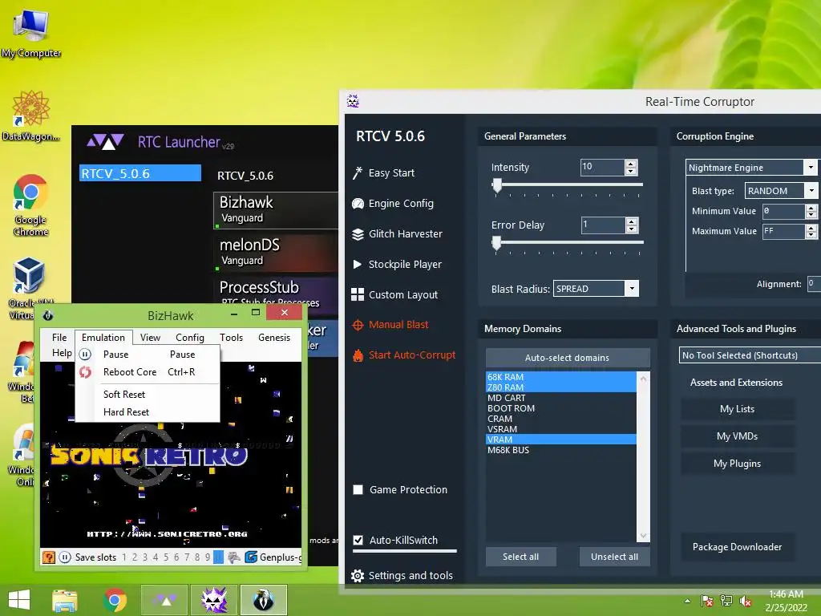The width and height of the screenshot is (821, 616).
Task: Open My Computer desktop icon
Action: (x=31, y=33)
